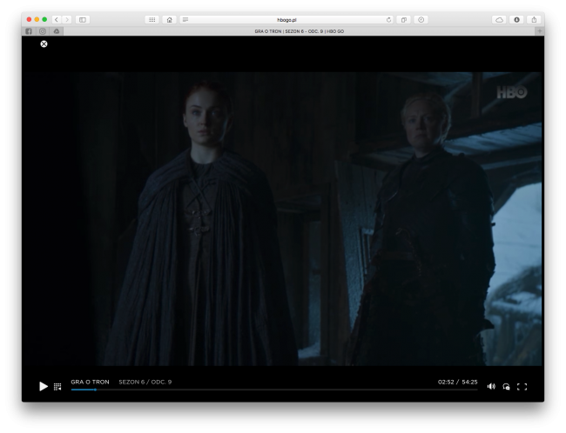Open audio and subtitle settings icon
The height and width of the screenshot is (433, 566).
coord(506,387)
